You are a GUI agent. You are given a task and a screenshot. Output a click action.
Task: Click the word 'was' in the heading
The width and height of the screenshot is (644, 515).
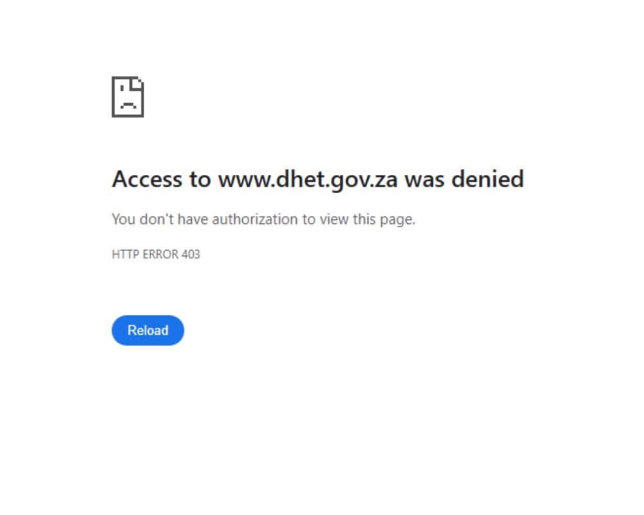[x=424, y=180]
